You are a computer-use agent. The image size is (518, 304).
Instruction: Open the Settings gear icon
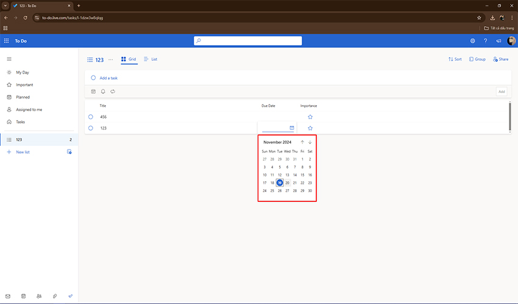472,41
